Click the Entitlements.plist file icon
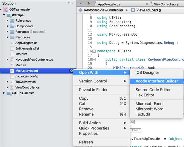 tap(12, 48)
